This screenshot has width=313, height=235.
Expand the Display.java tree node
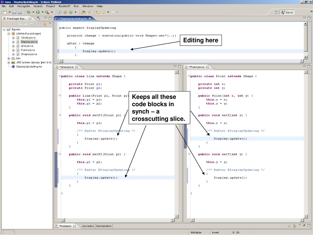13,42
